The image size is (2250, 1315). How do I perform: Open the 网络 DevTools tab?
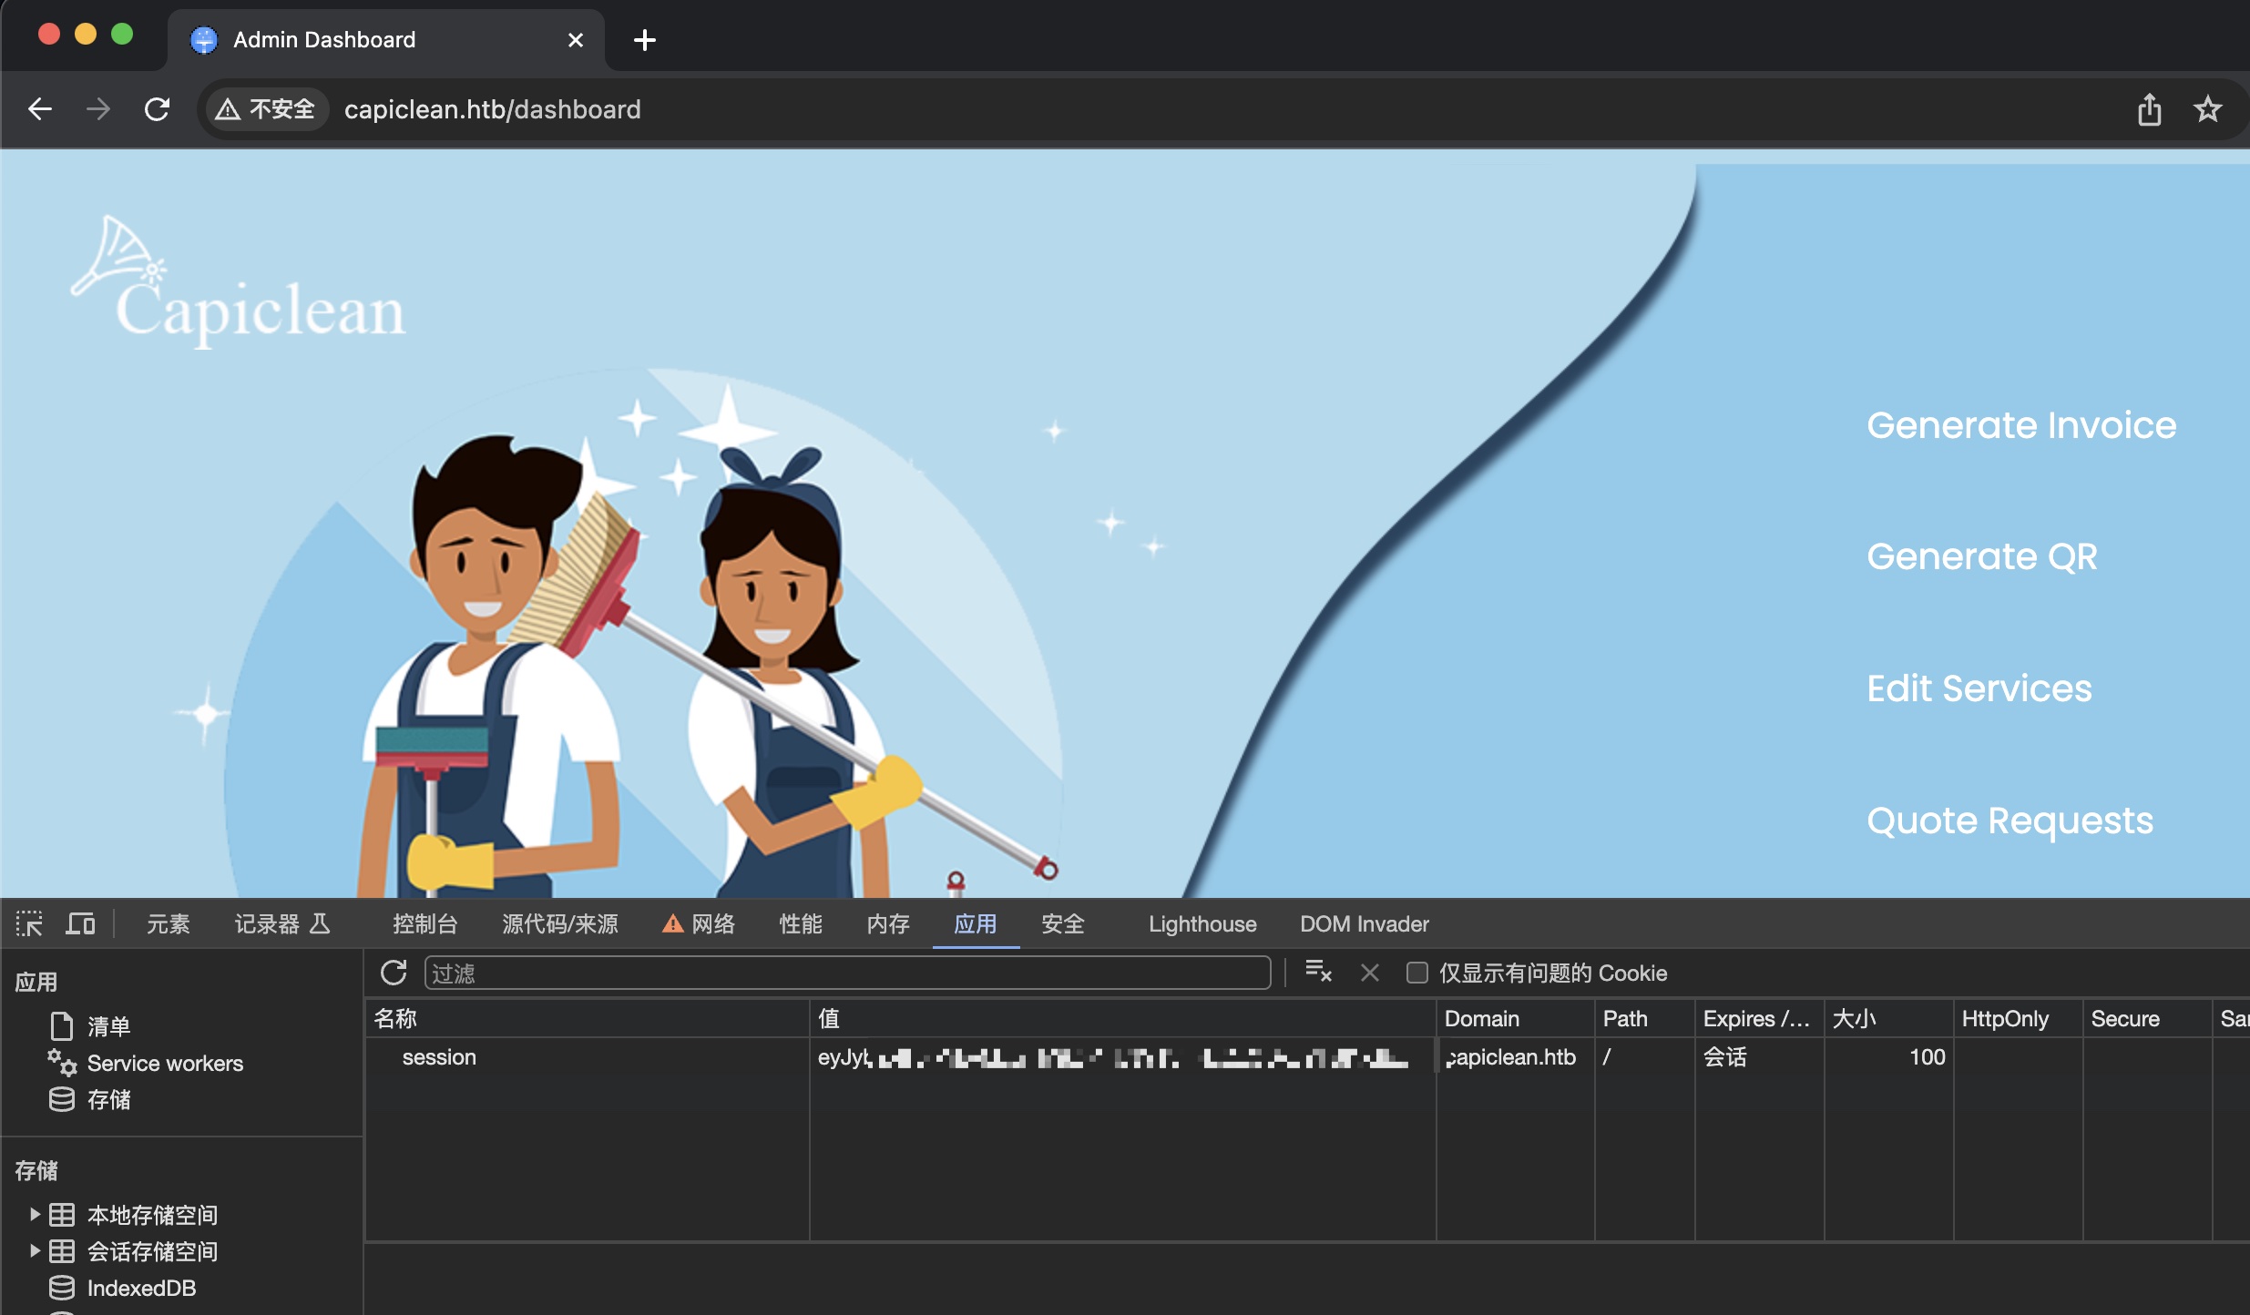coord(712,923)
